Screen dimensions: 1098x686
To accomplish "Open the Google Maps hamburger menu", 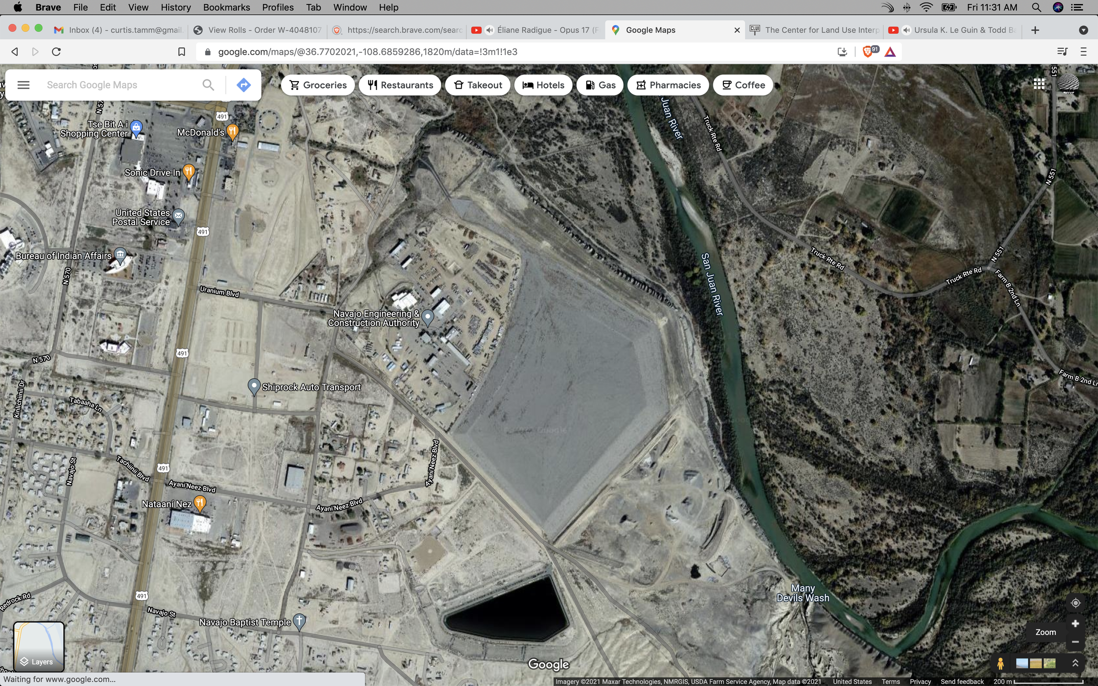I will point(23,85).
